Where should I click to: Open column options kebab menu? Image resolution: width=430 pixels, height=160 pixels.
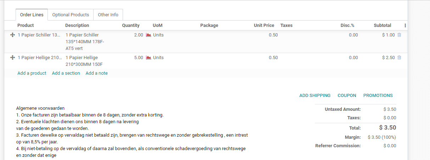(x=405, y=25)
